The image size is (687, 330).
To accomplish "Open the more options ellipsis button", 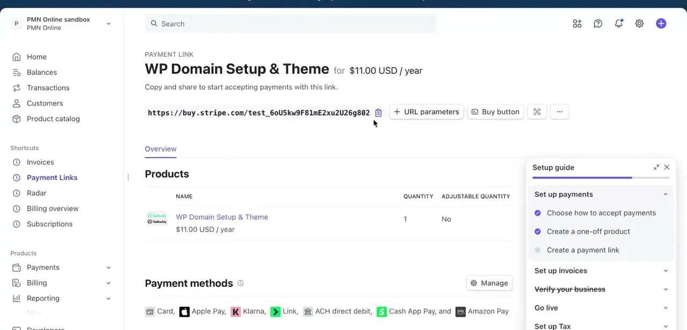I will pos(559,112).
